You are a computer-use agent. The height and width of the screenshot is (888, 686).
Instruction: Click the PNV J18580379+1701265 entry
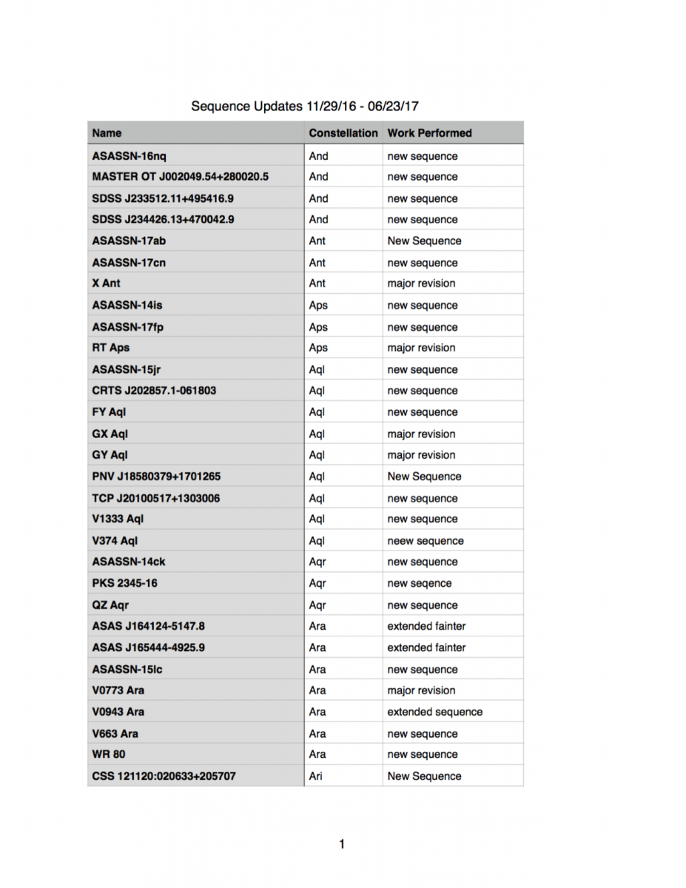156,477
